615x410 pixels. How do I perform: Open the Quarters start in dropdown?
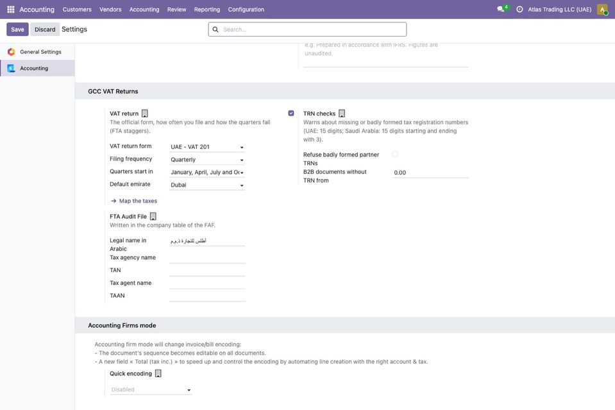(207, 172)
